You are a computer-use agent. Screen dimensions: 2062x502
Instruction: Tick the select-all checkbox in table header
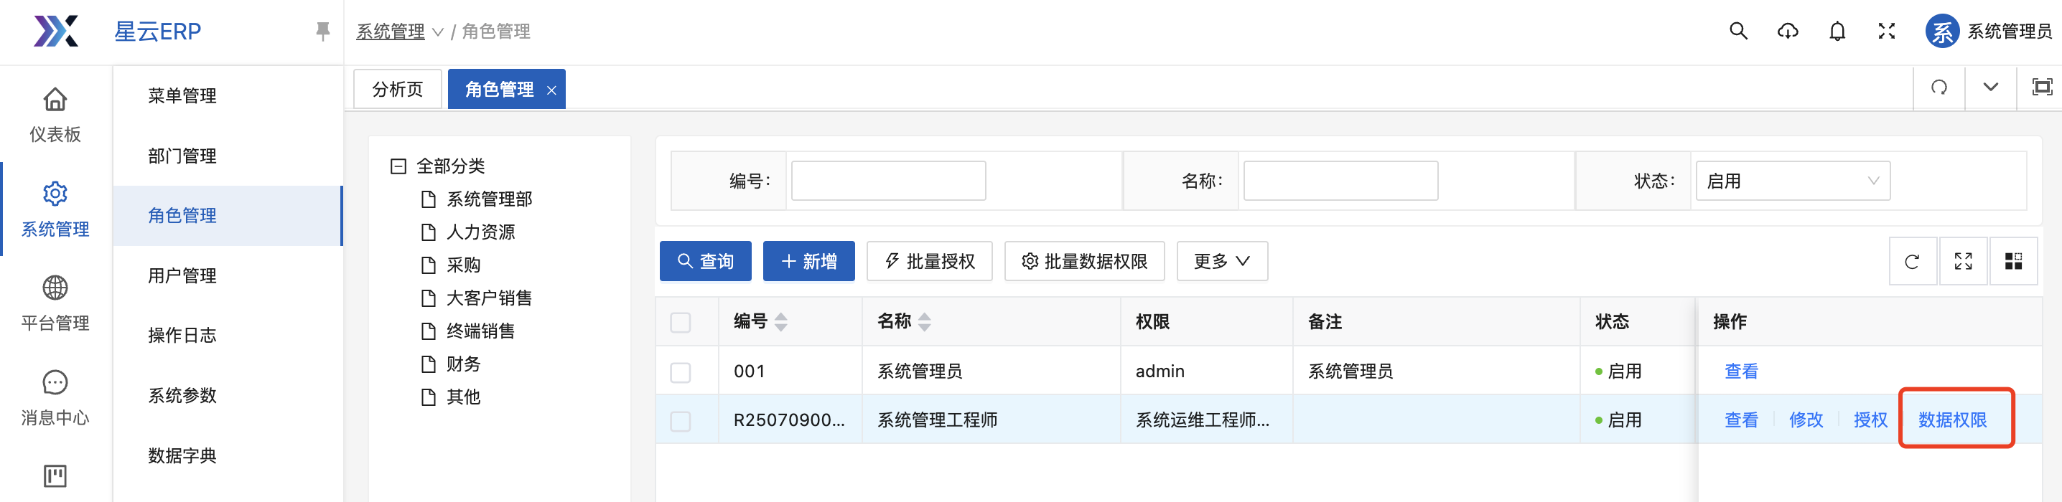pos(681,322)
